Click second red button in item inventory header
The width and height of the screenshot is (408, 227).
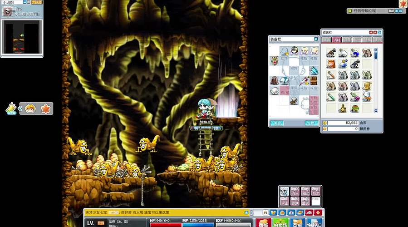pyautogui.click(x=375, y=33)
